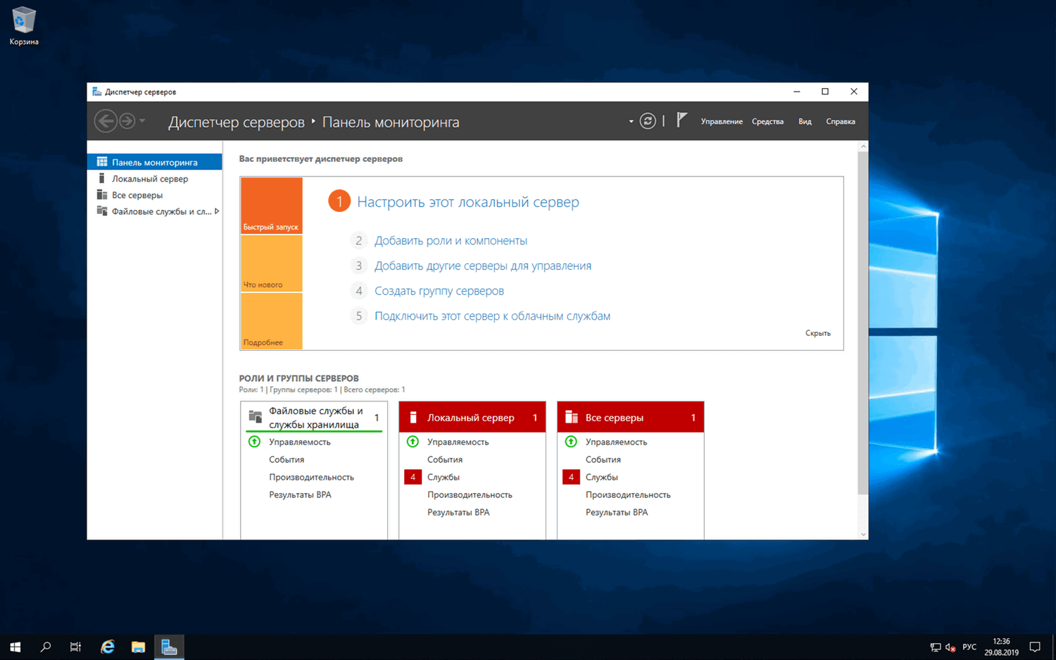
Task: Click Локальный сервер sidebar icon
Action: coord(102,178)
